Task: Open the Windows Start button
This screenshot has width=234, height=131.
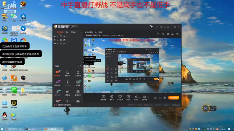Action: 2,129
